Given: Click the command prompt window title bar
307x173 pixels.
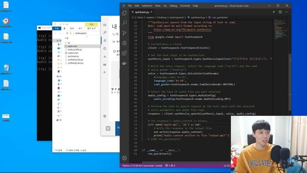Looking at the screenshot, I should point(45,28).
